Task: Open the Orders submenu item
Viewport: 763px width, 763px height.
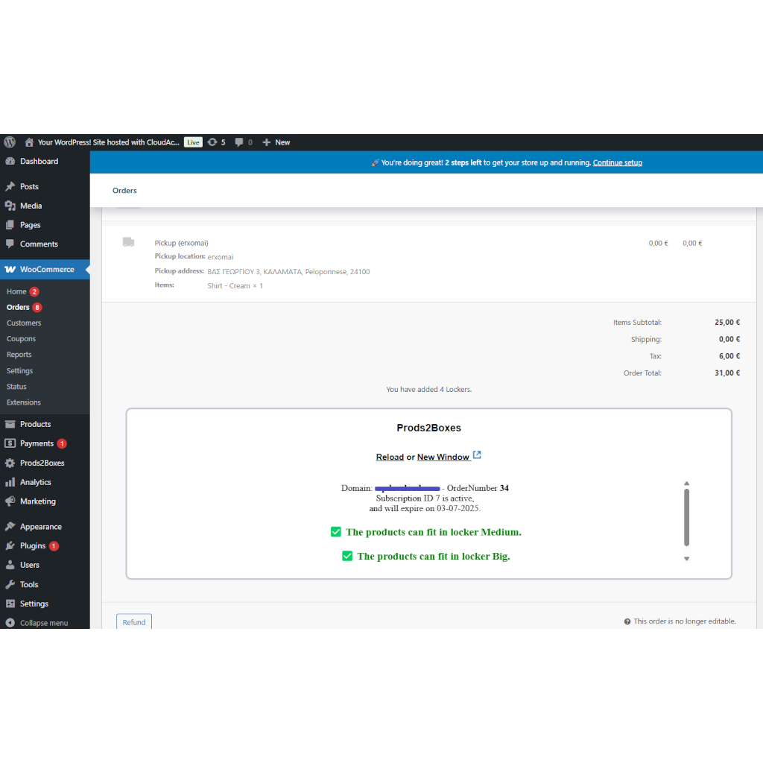Action: 18,307
